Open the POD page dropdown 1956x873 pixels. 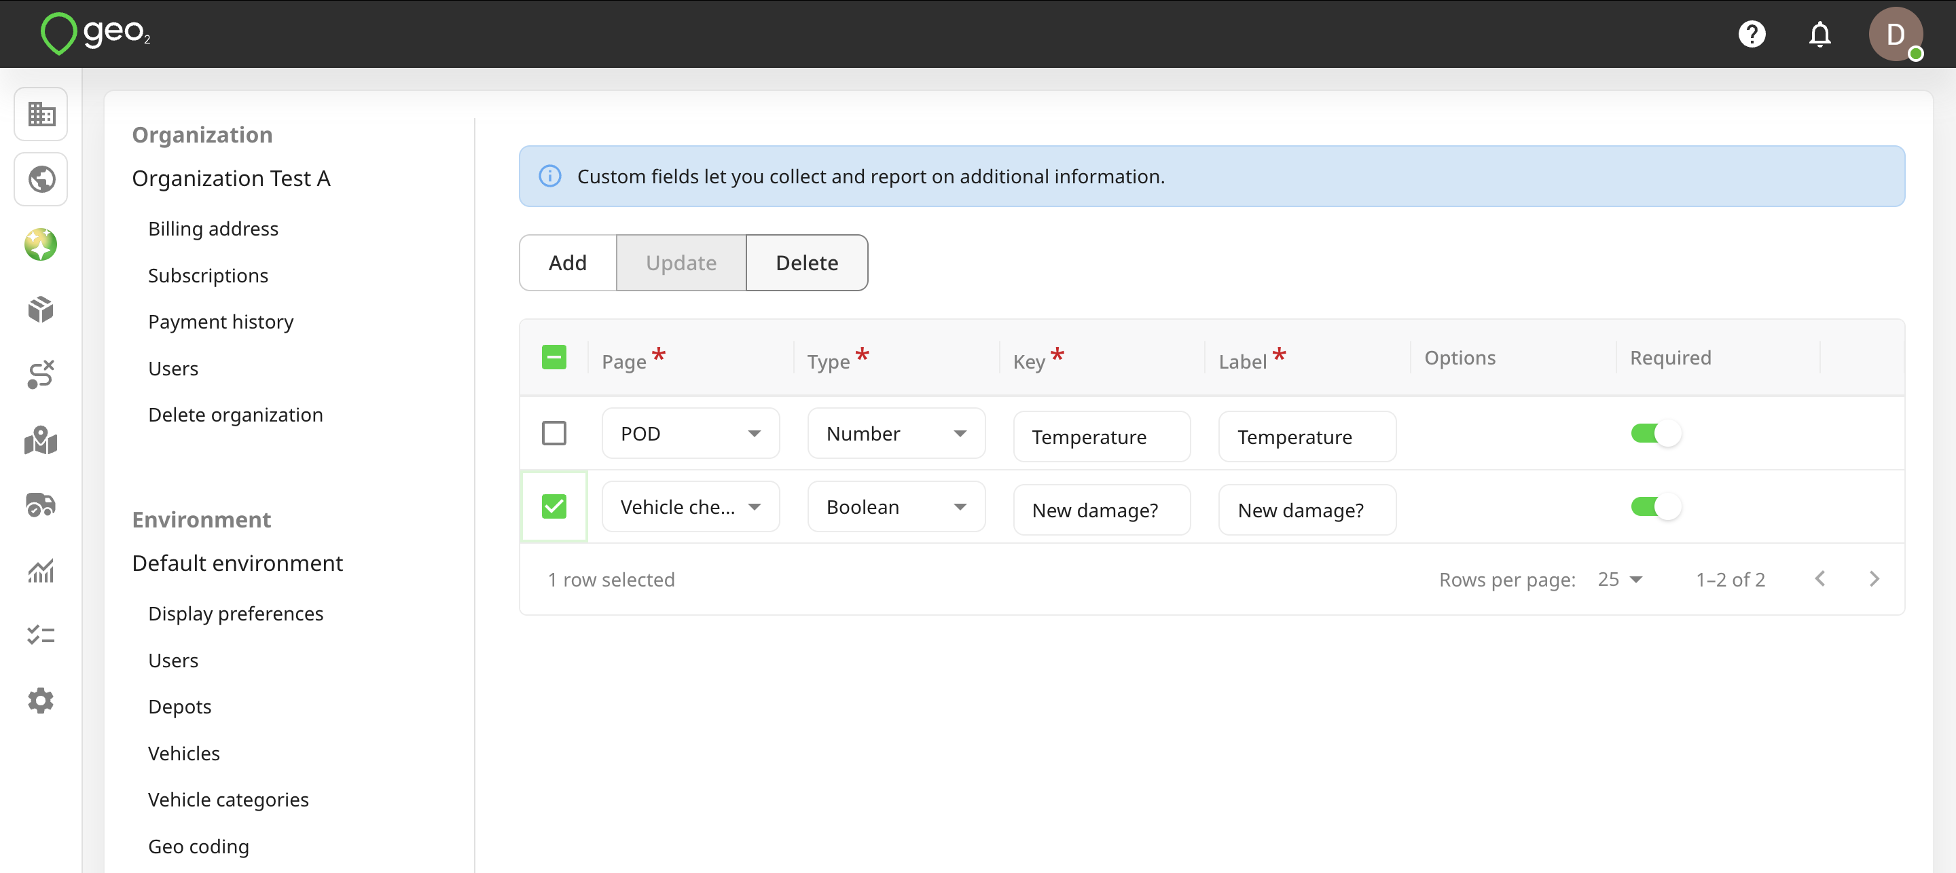[690, 434]
